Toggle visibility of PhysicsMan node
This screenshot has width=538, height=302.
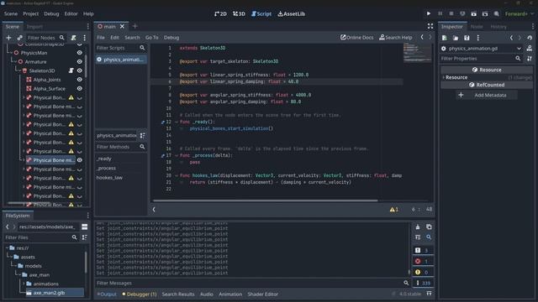(x=79, y=53)
